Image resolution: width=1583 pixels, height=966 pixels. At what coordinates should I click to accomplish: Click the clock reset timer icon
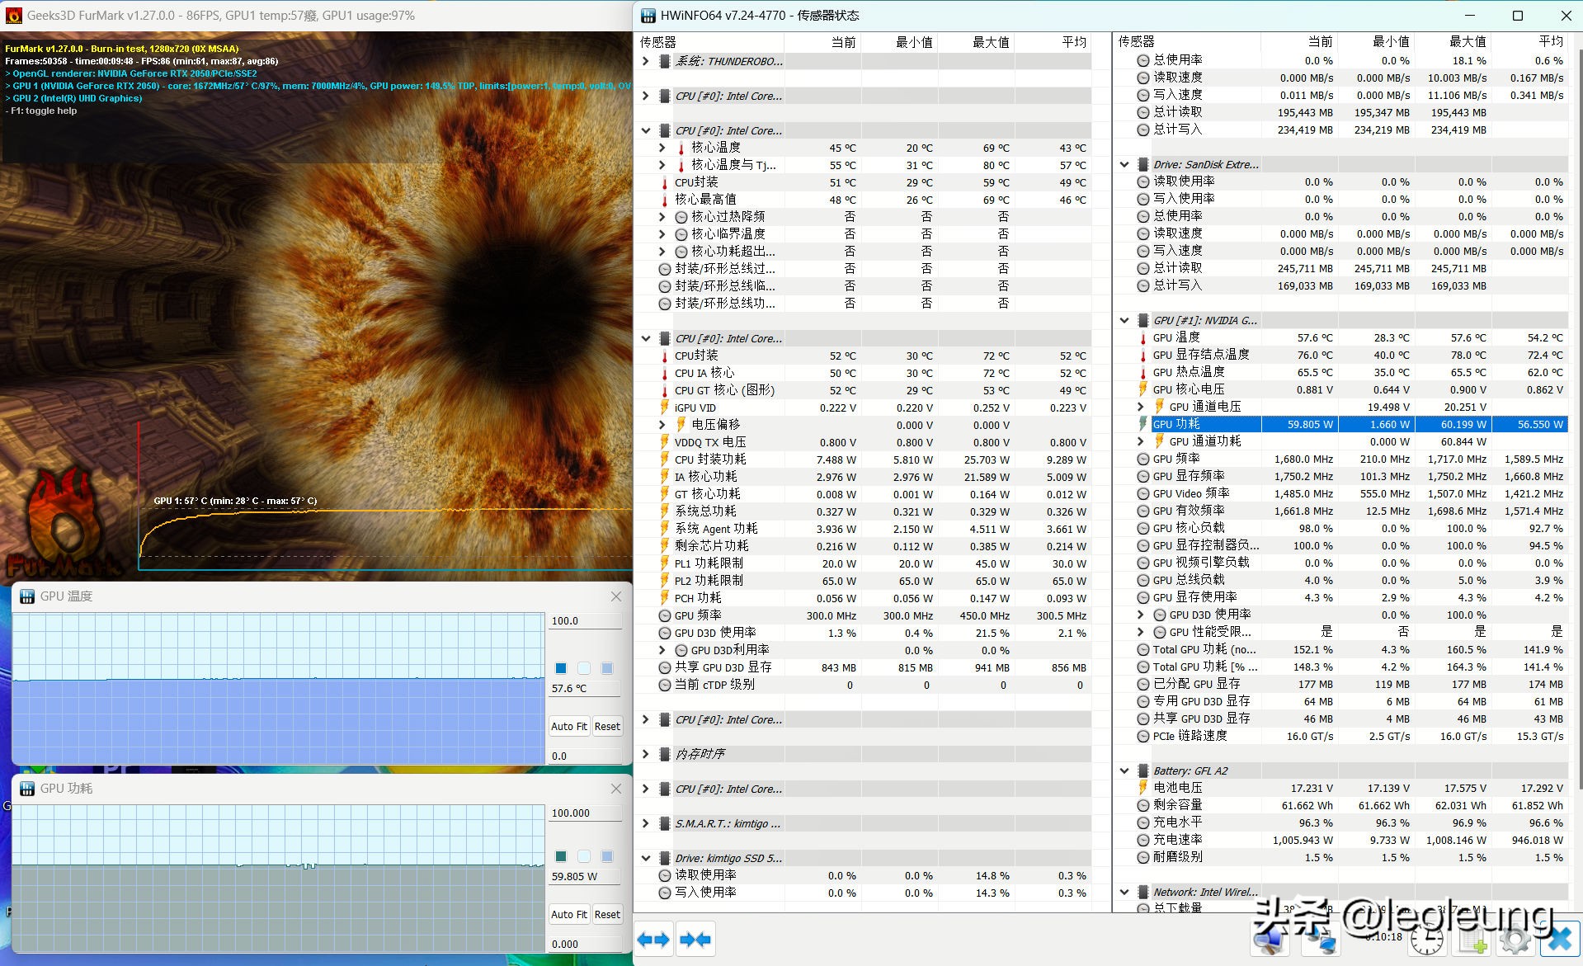pyautogui.click(x=1426, y=940)
